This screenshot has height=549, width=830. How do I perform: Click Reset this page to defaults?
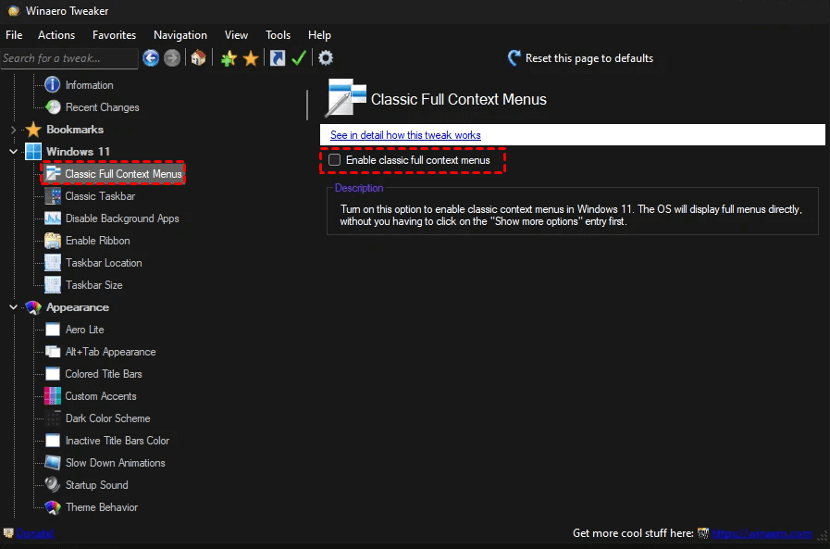pos(581,58)
